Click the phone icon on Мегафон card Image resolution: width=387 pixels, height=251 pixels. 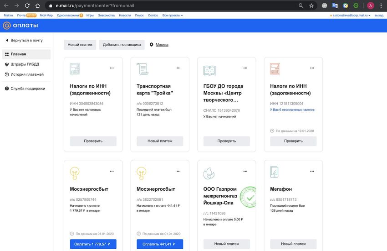(x=274, y=172)
